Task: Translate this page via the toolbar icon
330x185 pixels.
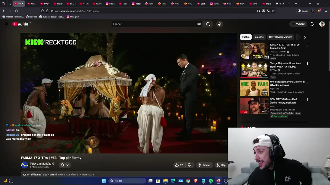Action: [x=268, y=11]
